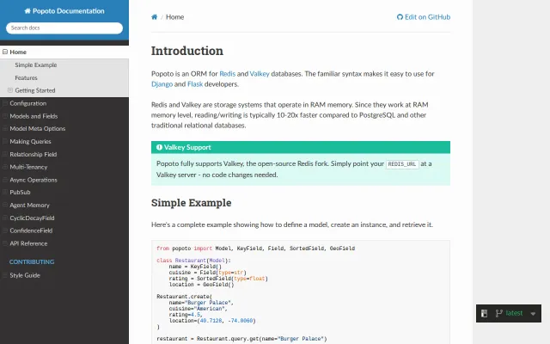Image resolution: width=550 pixels, height=344 pixels.
Task: Open Model Meta Options page
Action: (38, 128)
